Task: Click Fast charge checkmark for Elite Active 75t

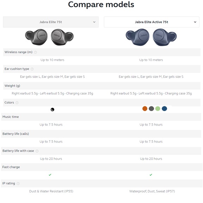Action: coord(151,175)
